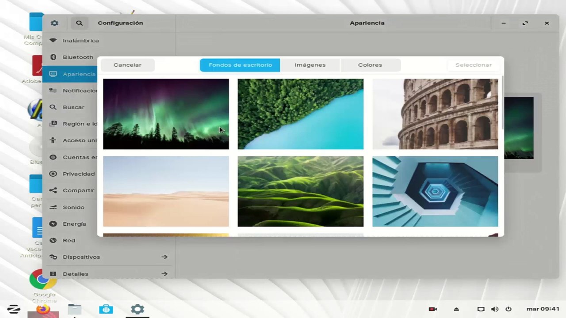This screenshot has height=318, width=566.
Task: Select the green hills wallpaper
Action: click(300, 191)
